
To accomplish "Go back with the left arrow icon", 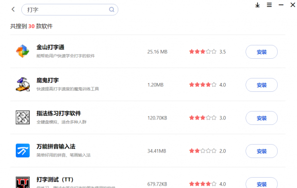I will pyautogui.click(x=13, y=9).
